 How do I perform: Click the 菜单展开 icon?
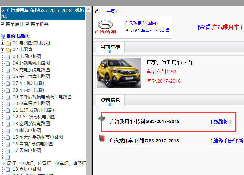(2, 24)
